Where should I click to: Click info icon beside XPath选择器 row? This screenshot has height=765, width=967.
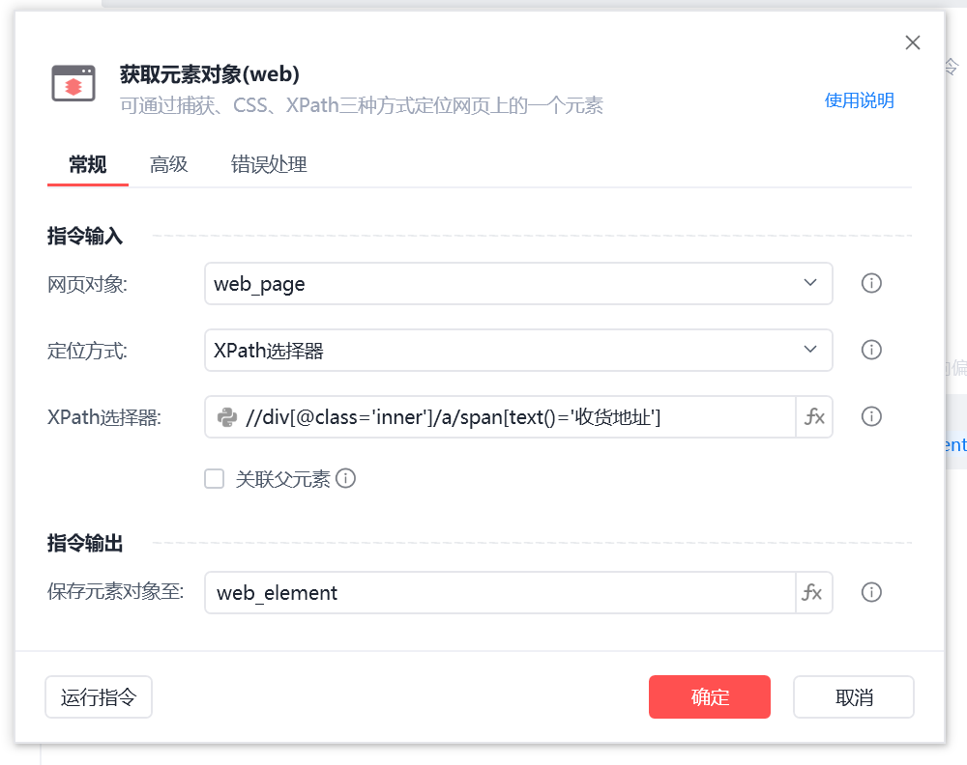coord(871,417)
